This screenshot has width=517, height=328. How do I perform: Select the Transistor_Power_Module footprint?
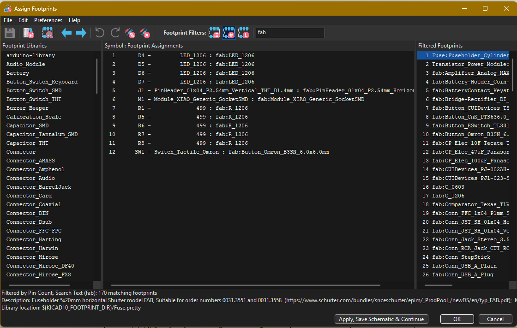[463, 64]
